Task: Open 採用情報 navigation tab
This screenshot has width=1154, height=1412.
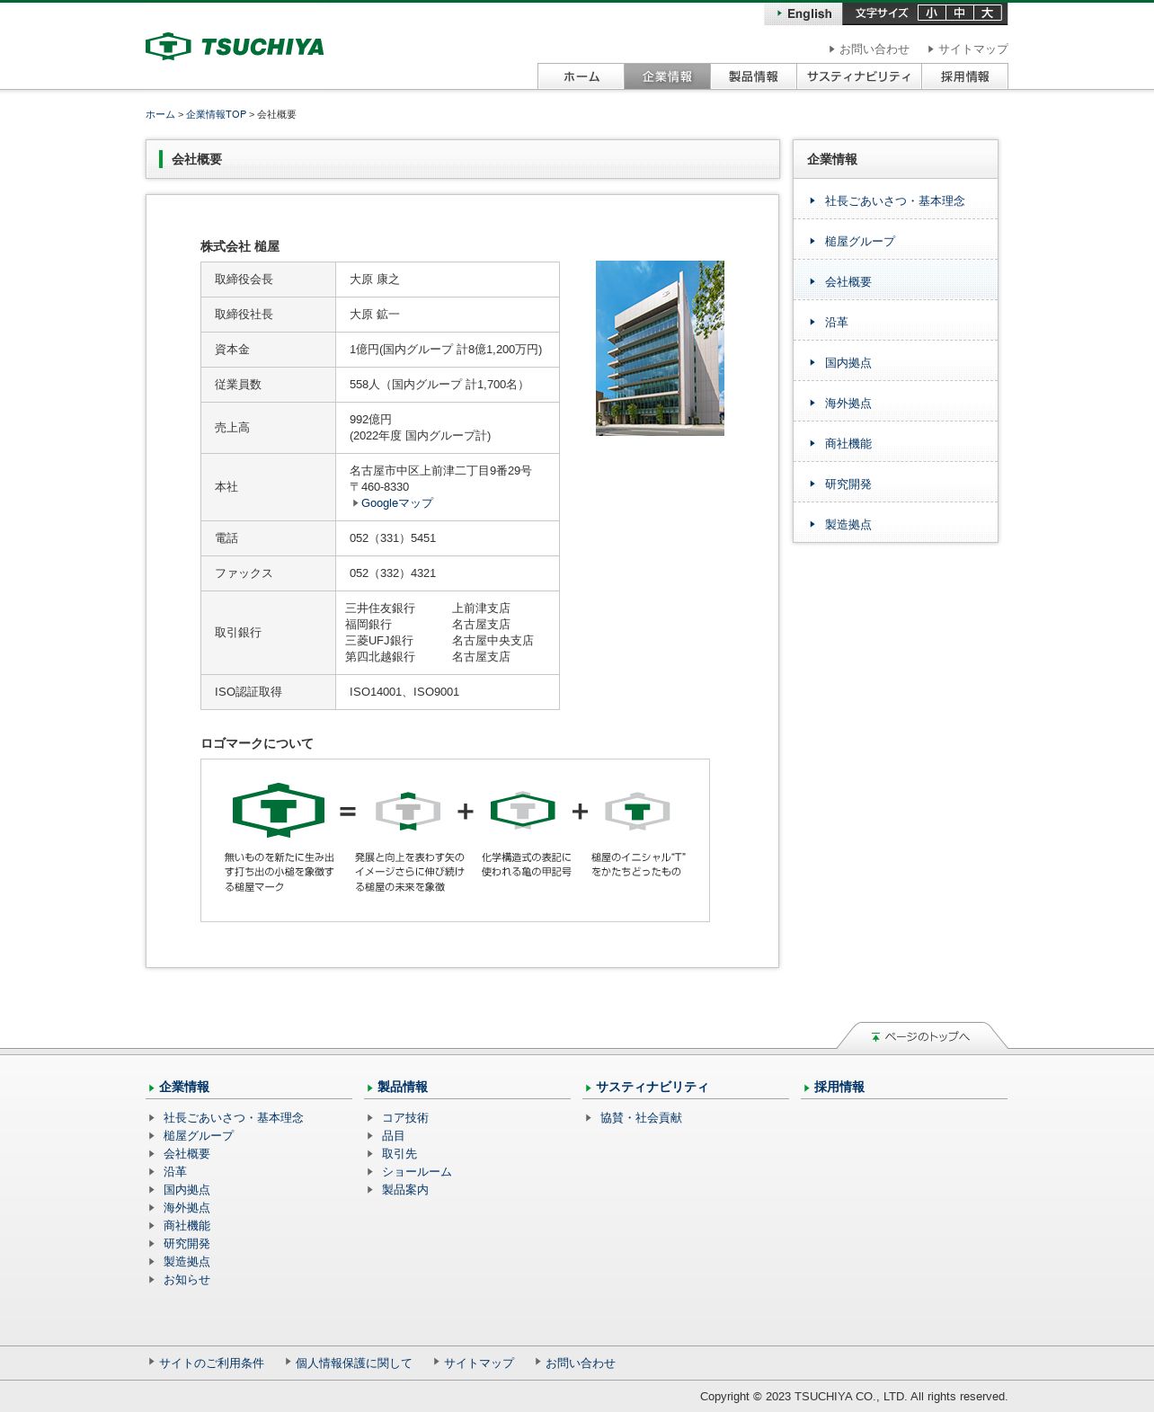Action: tap(965, 76)
